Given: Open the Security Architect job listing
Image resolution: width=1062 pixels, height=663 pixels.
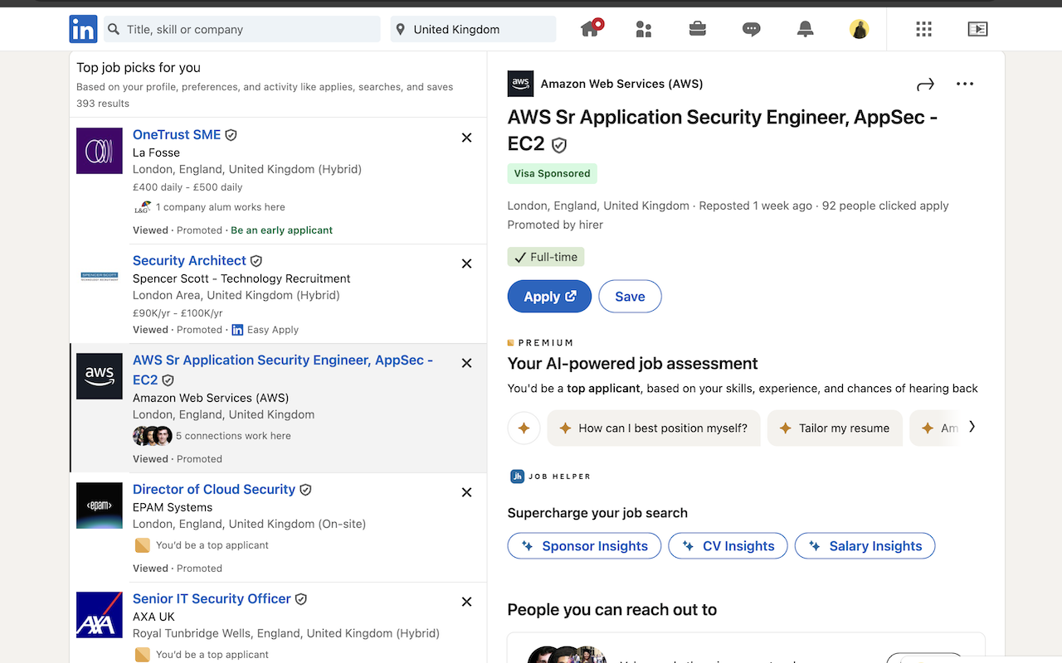Looking at the screenshot, I should pyautogui.click(x=189, y=261).
